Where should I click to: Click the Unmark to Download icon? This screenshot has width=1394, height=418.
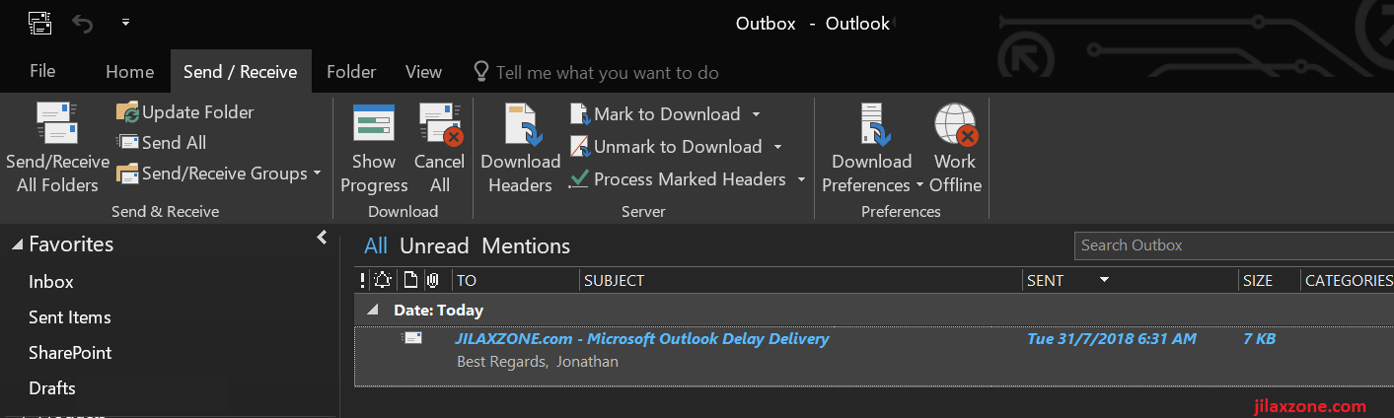pos(579,147)
